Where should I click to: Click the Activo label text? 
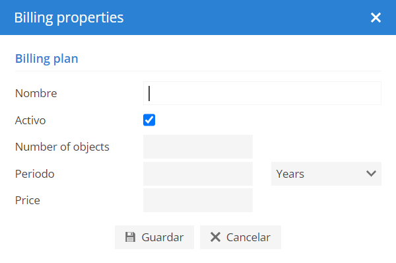pyautogui.click(x=30, y=120)
